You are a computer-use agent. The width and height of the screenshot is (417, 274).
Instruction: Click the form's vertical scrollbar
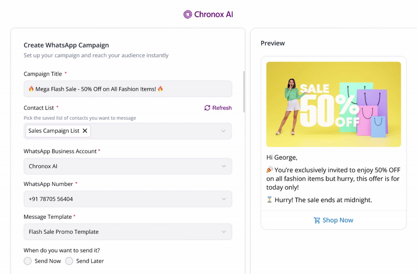(244, 92)
